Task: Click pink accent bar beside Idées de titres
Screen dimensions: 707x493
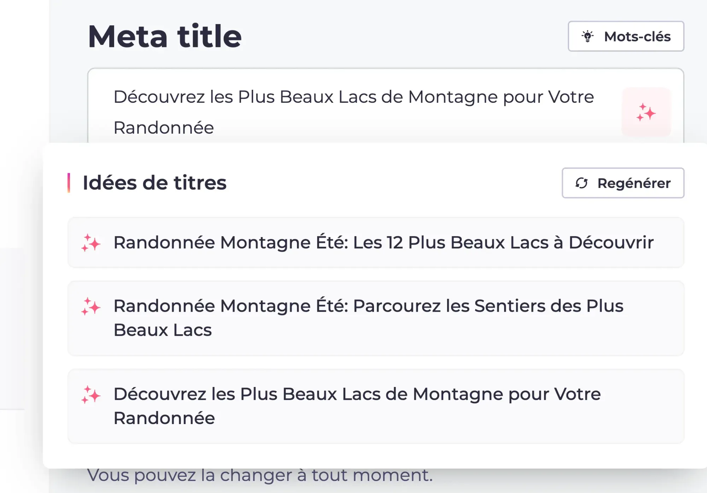Action: (69, 183)
